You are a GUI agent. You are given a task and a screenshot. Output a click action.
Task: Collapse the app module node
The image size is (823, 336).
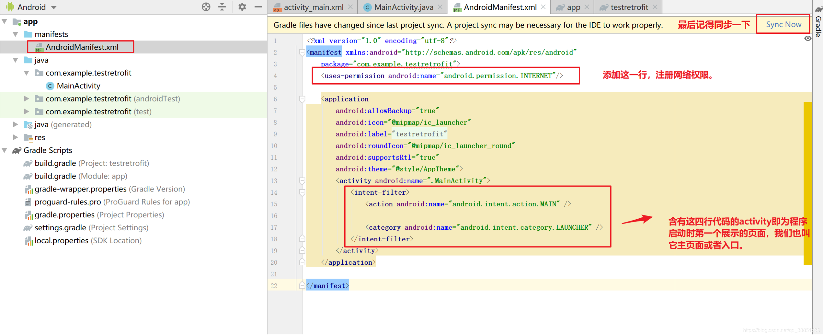tap(4, 21)
